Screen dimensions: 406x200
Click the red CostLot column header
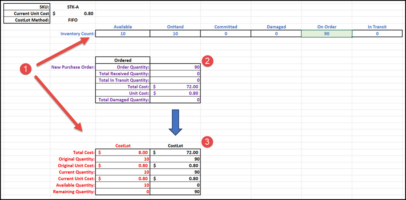pyautogui.click(x=123, y=146)
